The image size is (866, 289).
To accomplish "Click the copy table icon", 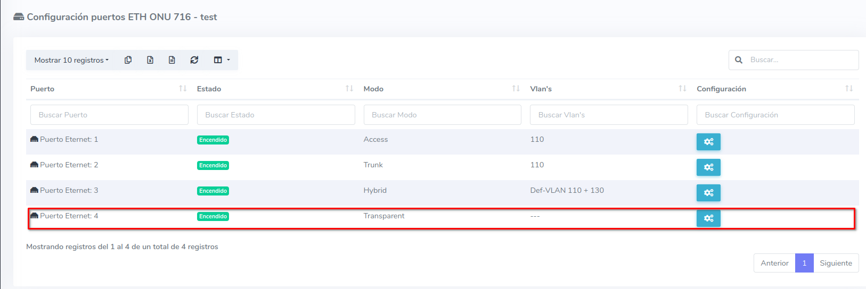I will (x=128, y=60).
